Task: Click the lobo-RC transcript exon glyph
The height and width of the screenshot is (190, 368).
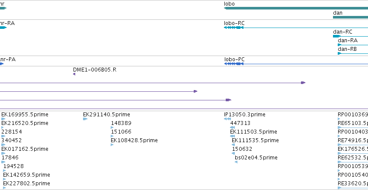Action: pos(234,28)
